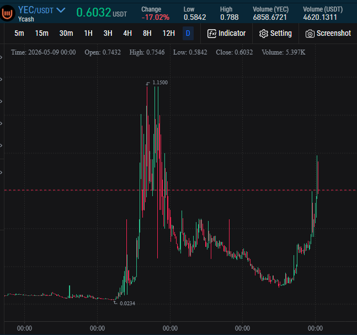This screenshot has width=357, height=335.
Task: Click the High: 0.7546 readout
Action: click(x=147, y=52)
